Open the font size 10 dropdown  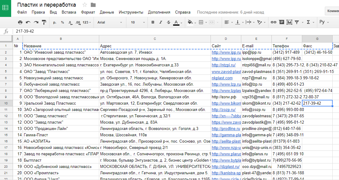(138, 22)
